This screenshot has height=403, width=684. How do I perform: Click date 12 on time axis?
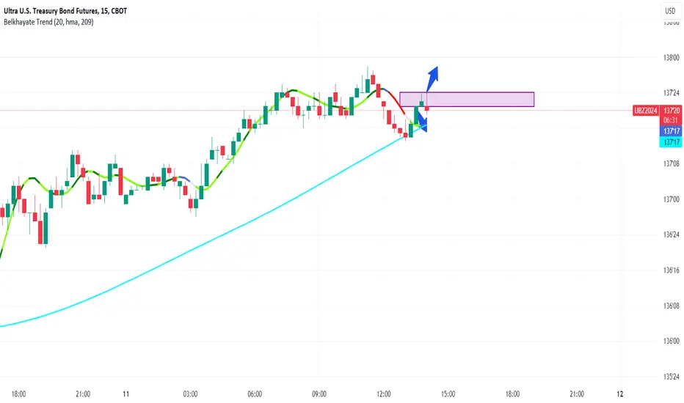point(620,394)
